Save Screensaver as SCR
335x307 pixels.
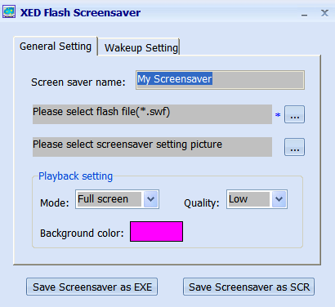pos(249,287)
